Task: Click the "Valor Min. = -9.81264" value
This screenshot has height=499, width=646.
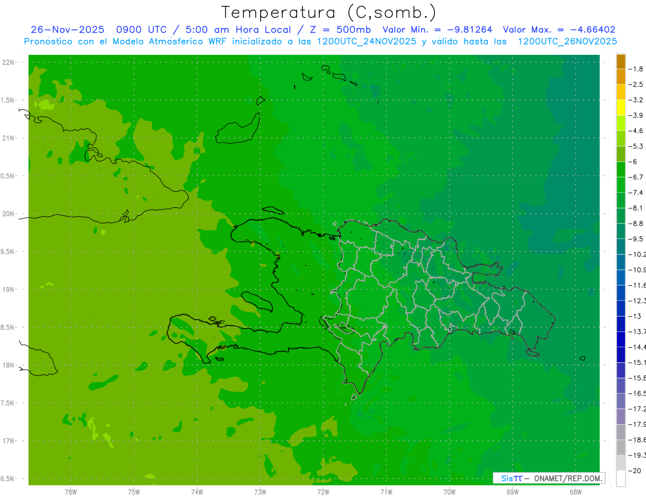Action: tap(437, 30)
